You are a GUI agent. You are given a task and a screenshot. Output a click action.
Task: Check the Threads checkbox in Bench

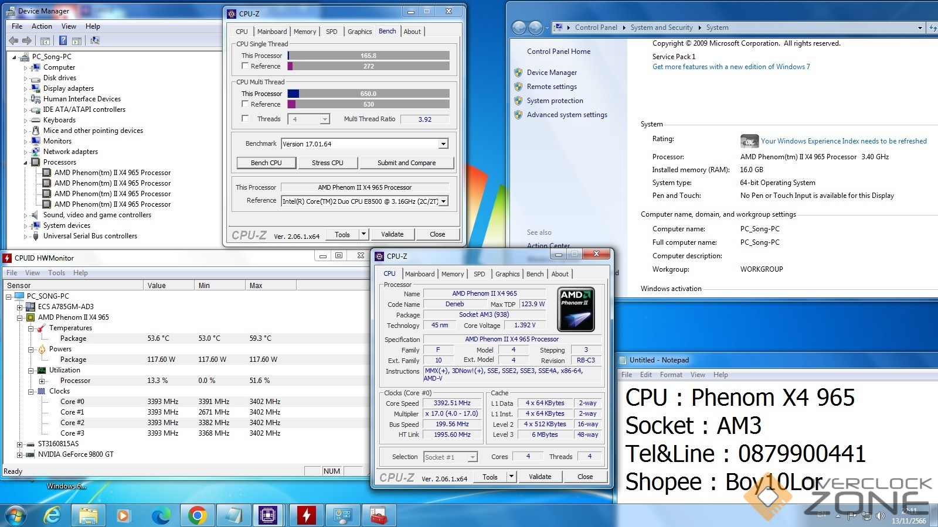coord(246,119)
